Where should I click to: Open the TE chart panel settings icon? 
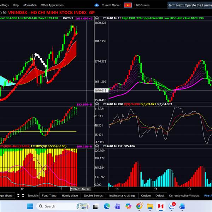tap(98, 18)
